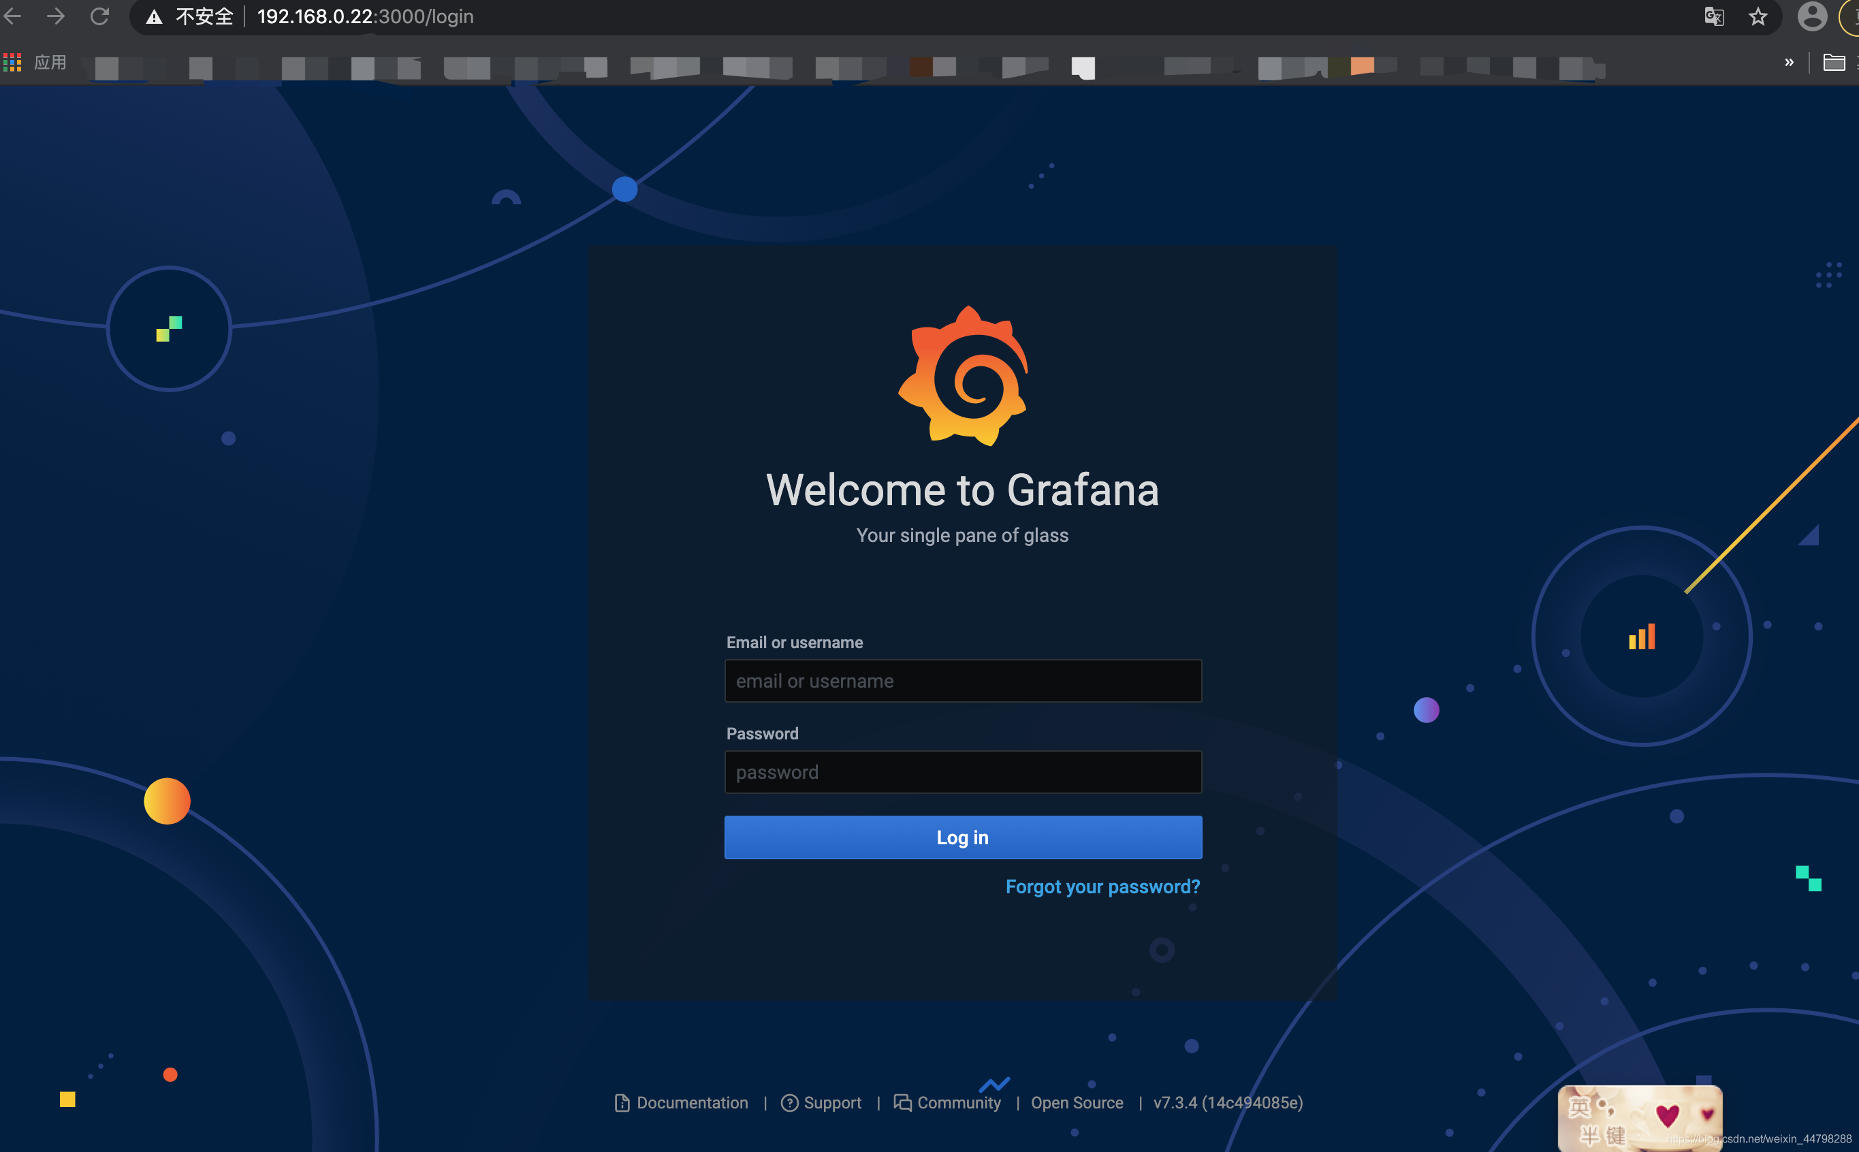The image size is (1859, 1152).
Task: Click the 'Password' field label
Action: point(762,733)
